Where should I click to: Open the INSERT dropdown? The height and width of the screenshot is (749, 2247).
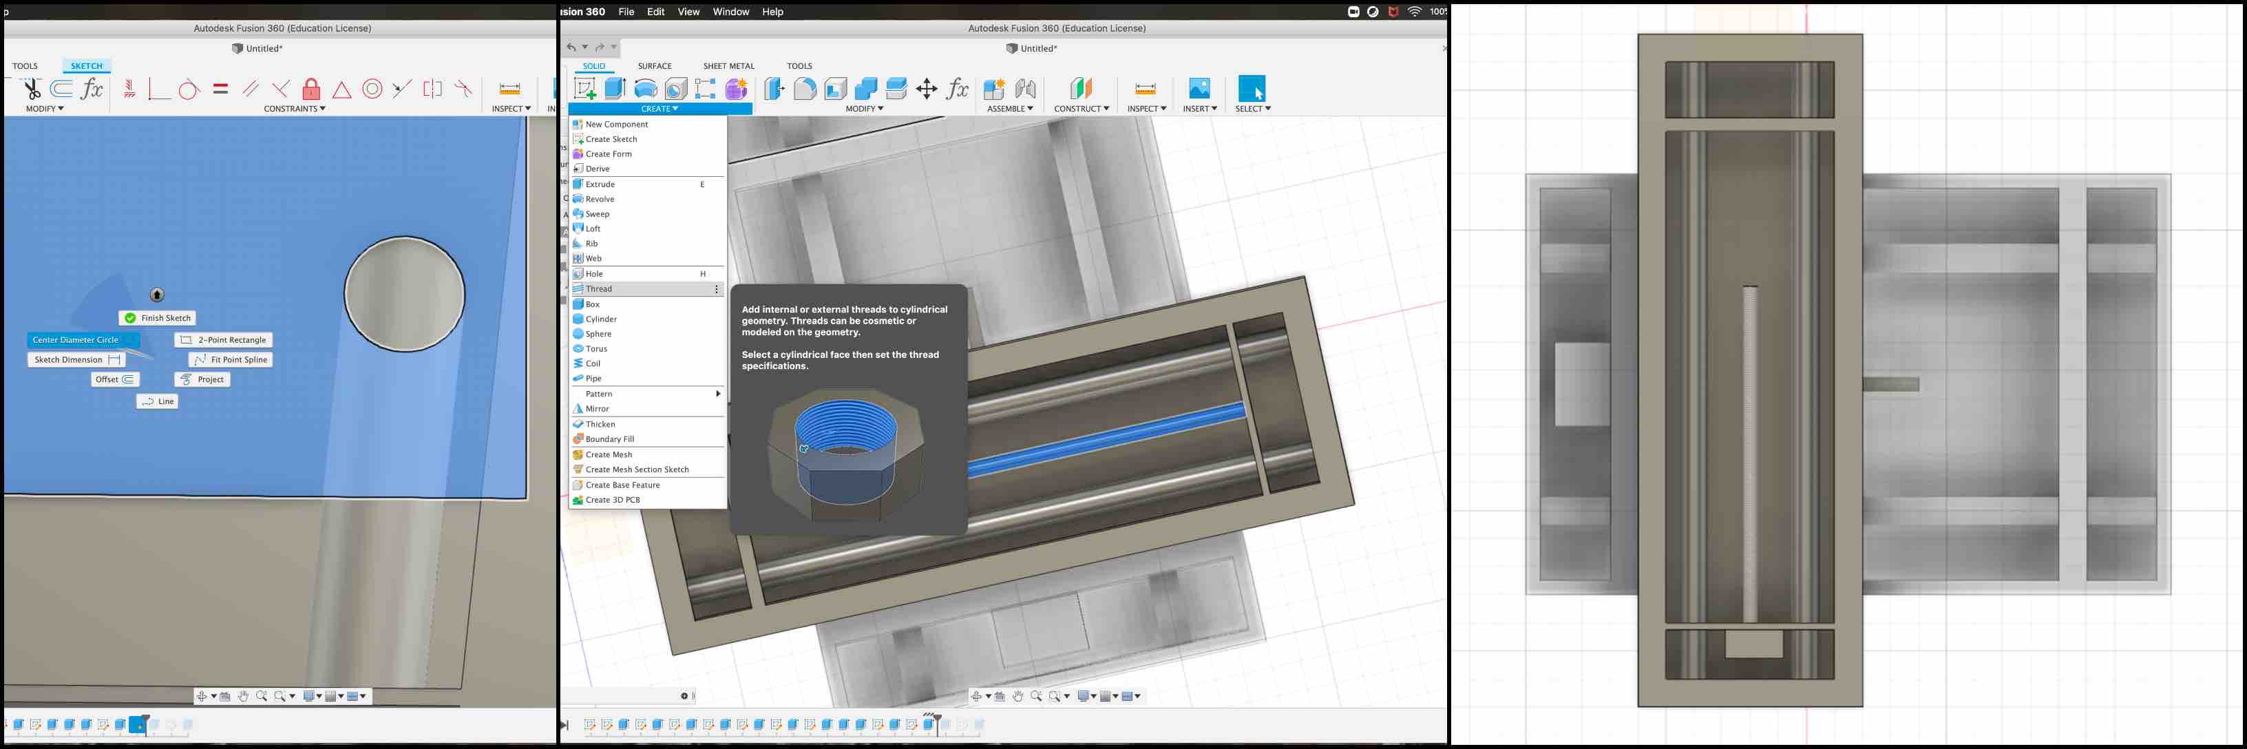[x=1199, y=109]
